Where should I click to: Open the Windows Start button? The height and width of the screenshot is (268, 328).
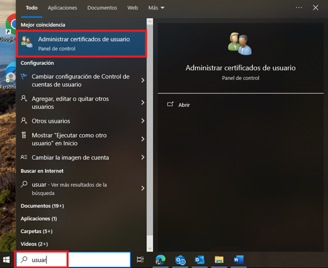[x=6, y=260]
